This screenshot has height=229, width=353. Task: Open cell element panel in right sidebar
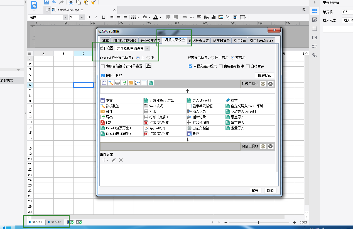point(315,11)
